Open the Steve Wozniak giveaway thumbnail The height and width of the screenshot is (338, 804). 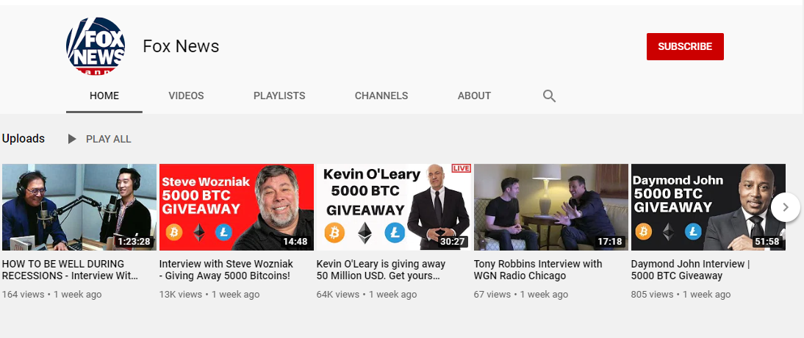237,207
